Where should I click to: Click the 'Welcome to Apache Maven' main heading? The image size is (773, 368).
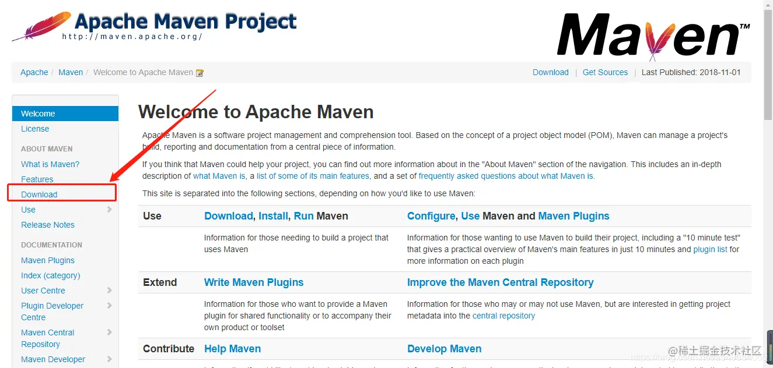pyautogui.click(x=256, y=112)
